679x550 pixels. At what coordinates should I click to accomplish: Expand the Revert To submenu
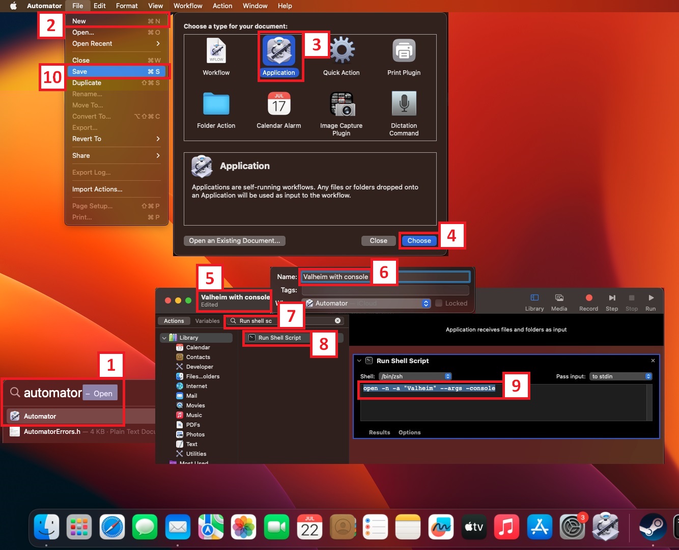tap(116, 139)
